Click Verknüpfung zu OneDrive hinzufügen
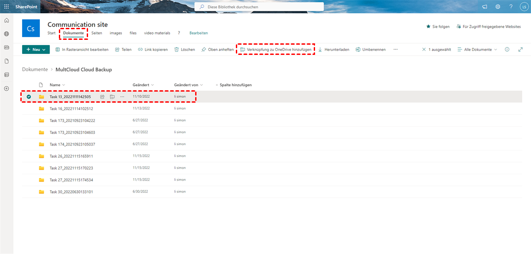Image resolution: width=531 pixels, height=254 pixels. pyautogui.click(x=276, y=50)
